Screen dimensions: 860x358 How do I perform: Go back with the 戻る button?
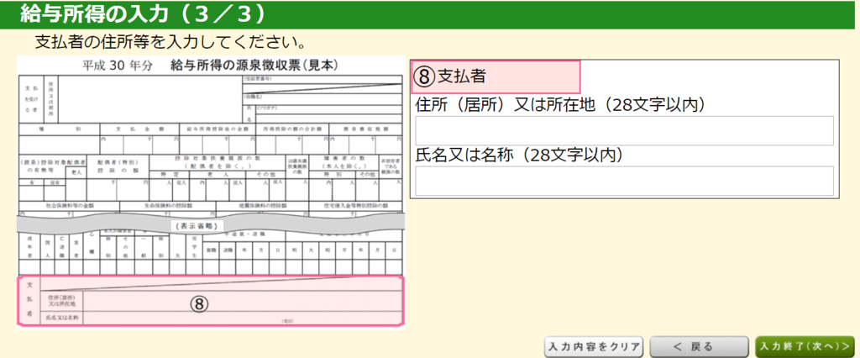[x=699, y=347]
